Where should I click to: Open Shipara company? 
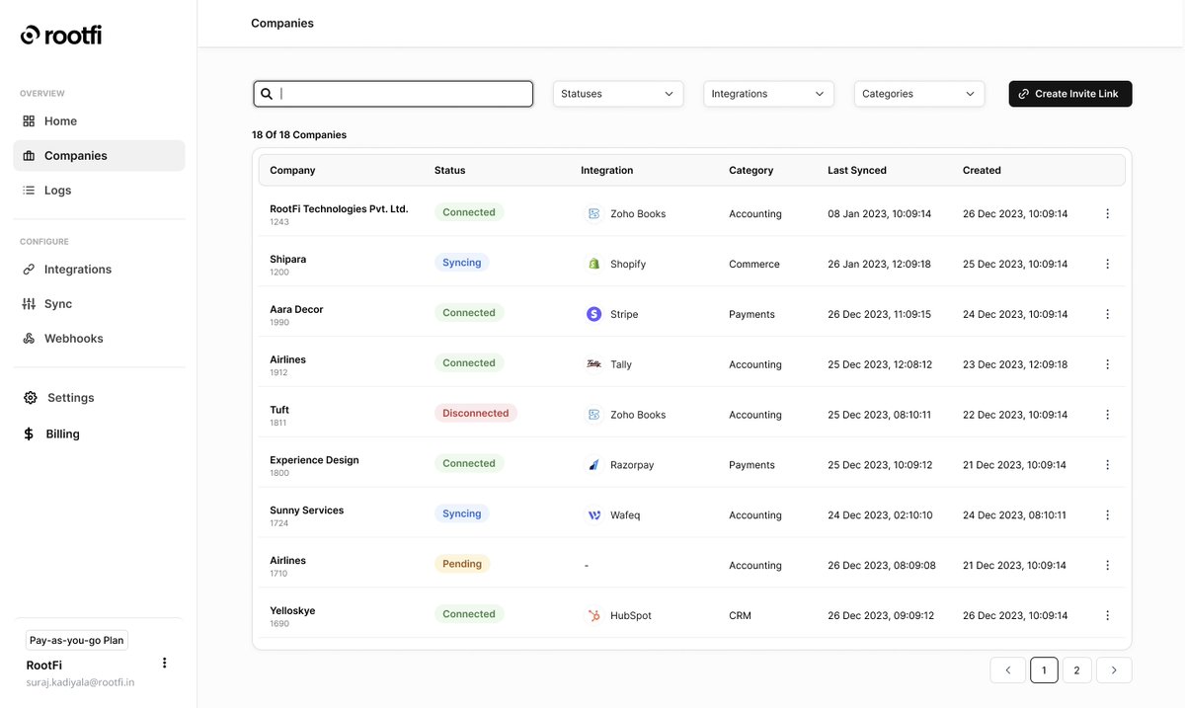[x=287, y=259]
